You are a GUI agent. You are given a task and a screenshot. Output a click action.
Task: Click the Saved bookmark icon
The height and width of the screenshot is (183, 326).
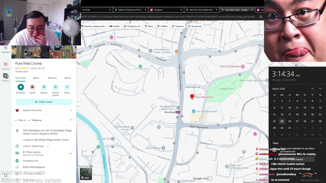click(x=32, y=87)
